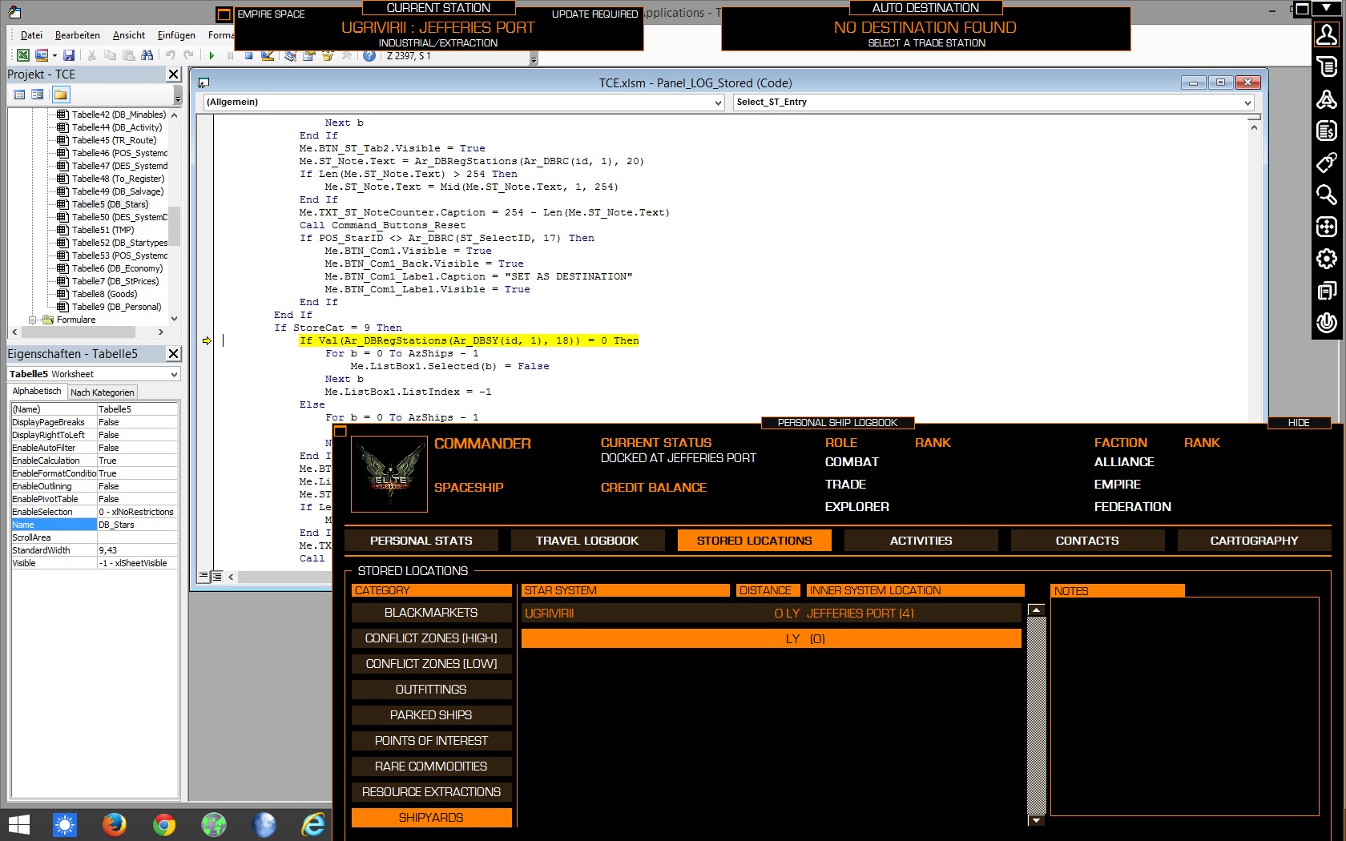Open the CARTOGRAPHY tab
The height and width of the screenshot is (841, 1346).
[1254, 541]
